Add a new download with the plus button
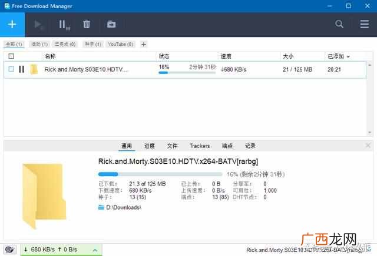The image size is (377, 256). coord(12,25)
